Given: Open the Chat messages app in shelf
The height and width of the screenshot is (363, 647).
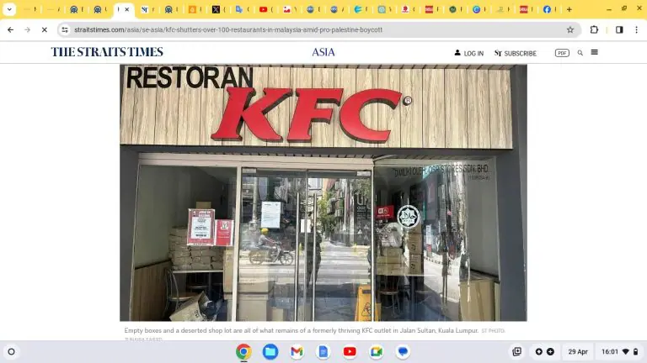Looking at the screenshot, I should [403, 351].
